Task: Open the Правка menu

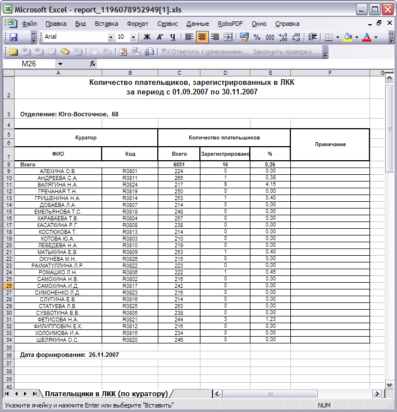Action: (56, 24)
